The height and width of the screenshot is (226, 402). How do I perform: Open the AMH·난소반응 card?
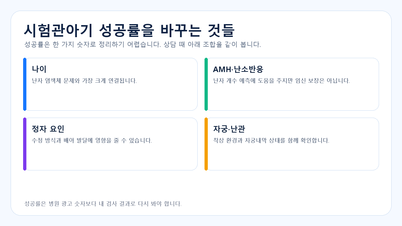tap(292, 84)
